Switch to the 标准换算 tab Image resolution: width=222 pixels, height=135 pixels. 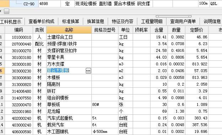[x=70, y=21]
